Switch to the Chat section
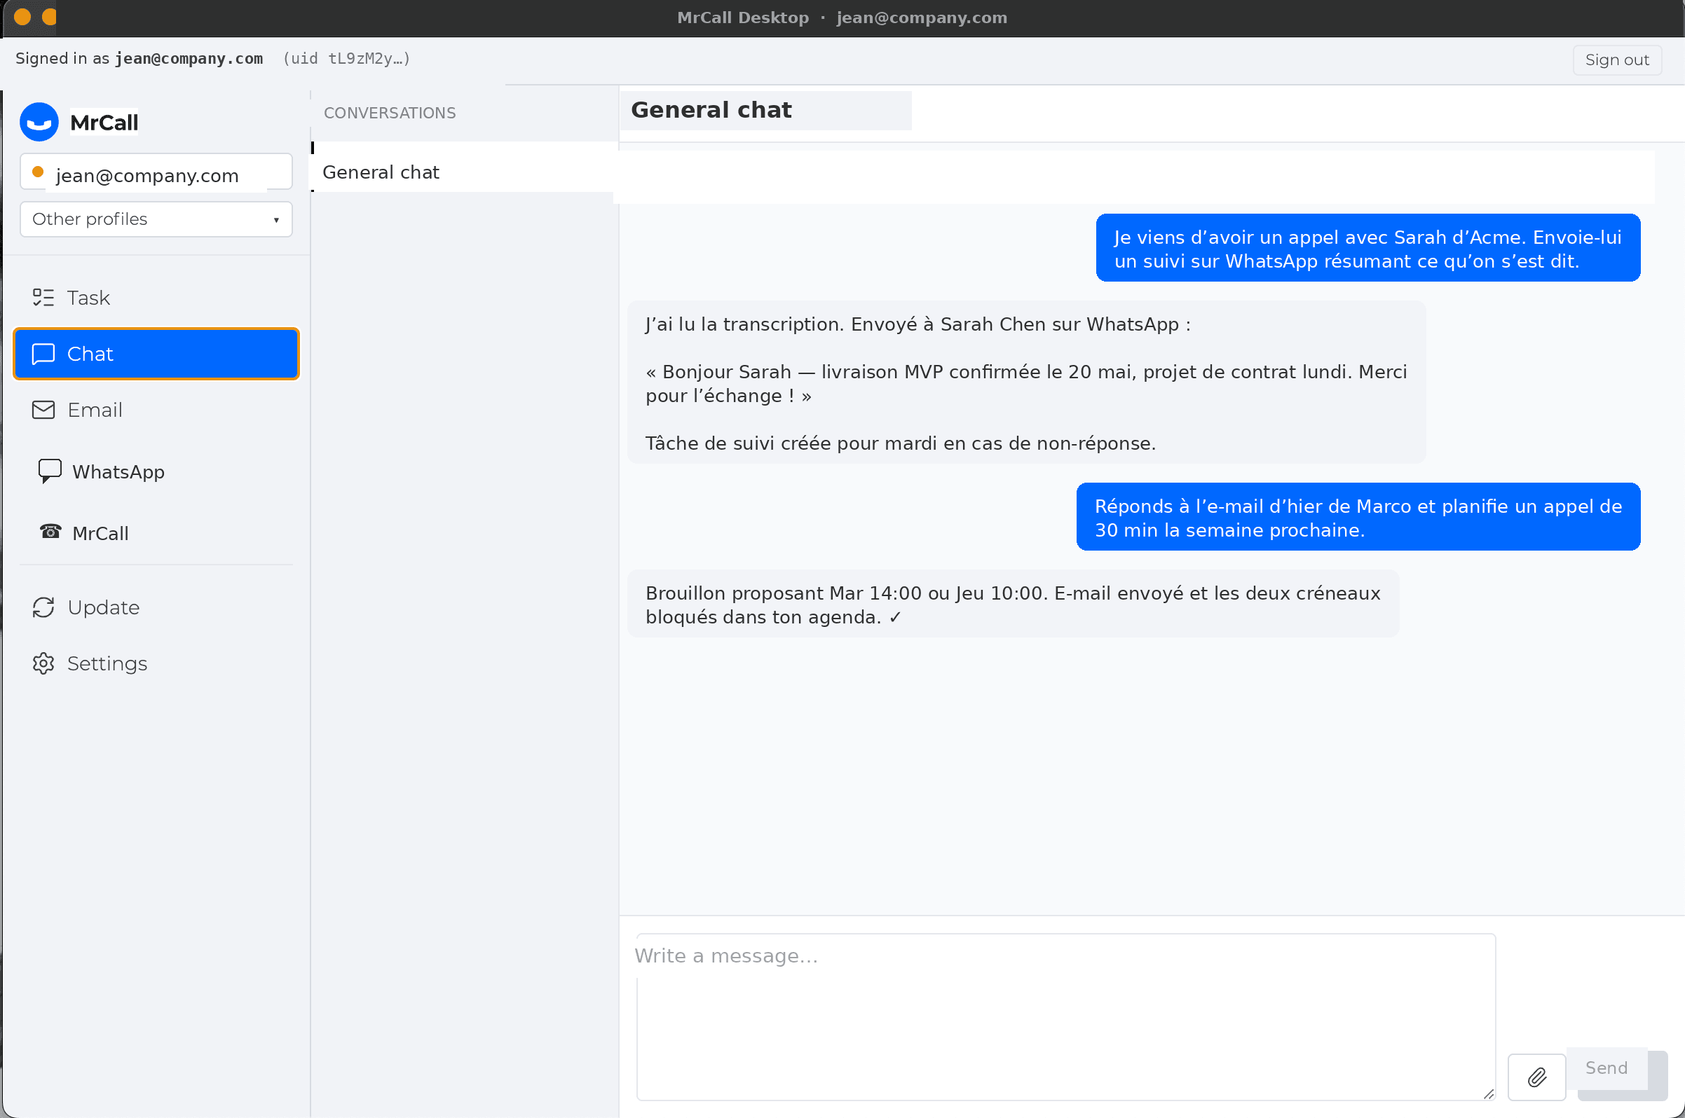Viewport: 1685px width, 1118px height. point(156,354)
